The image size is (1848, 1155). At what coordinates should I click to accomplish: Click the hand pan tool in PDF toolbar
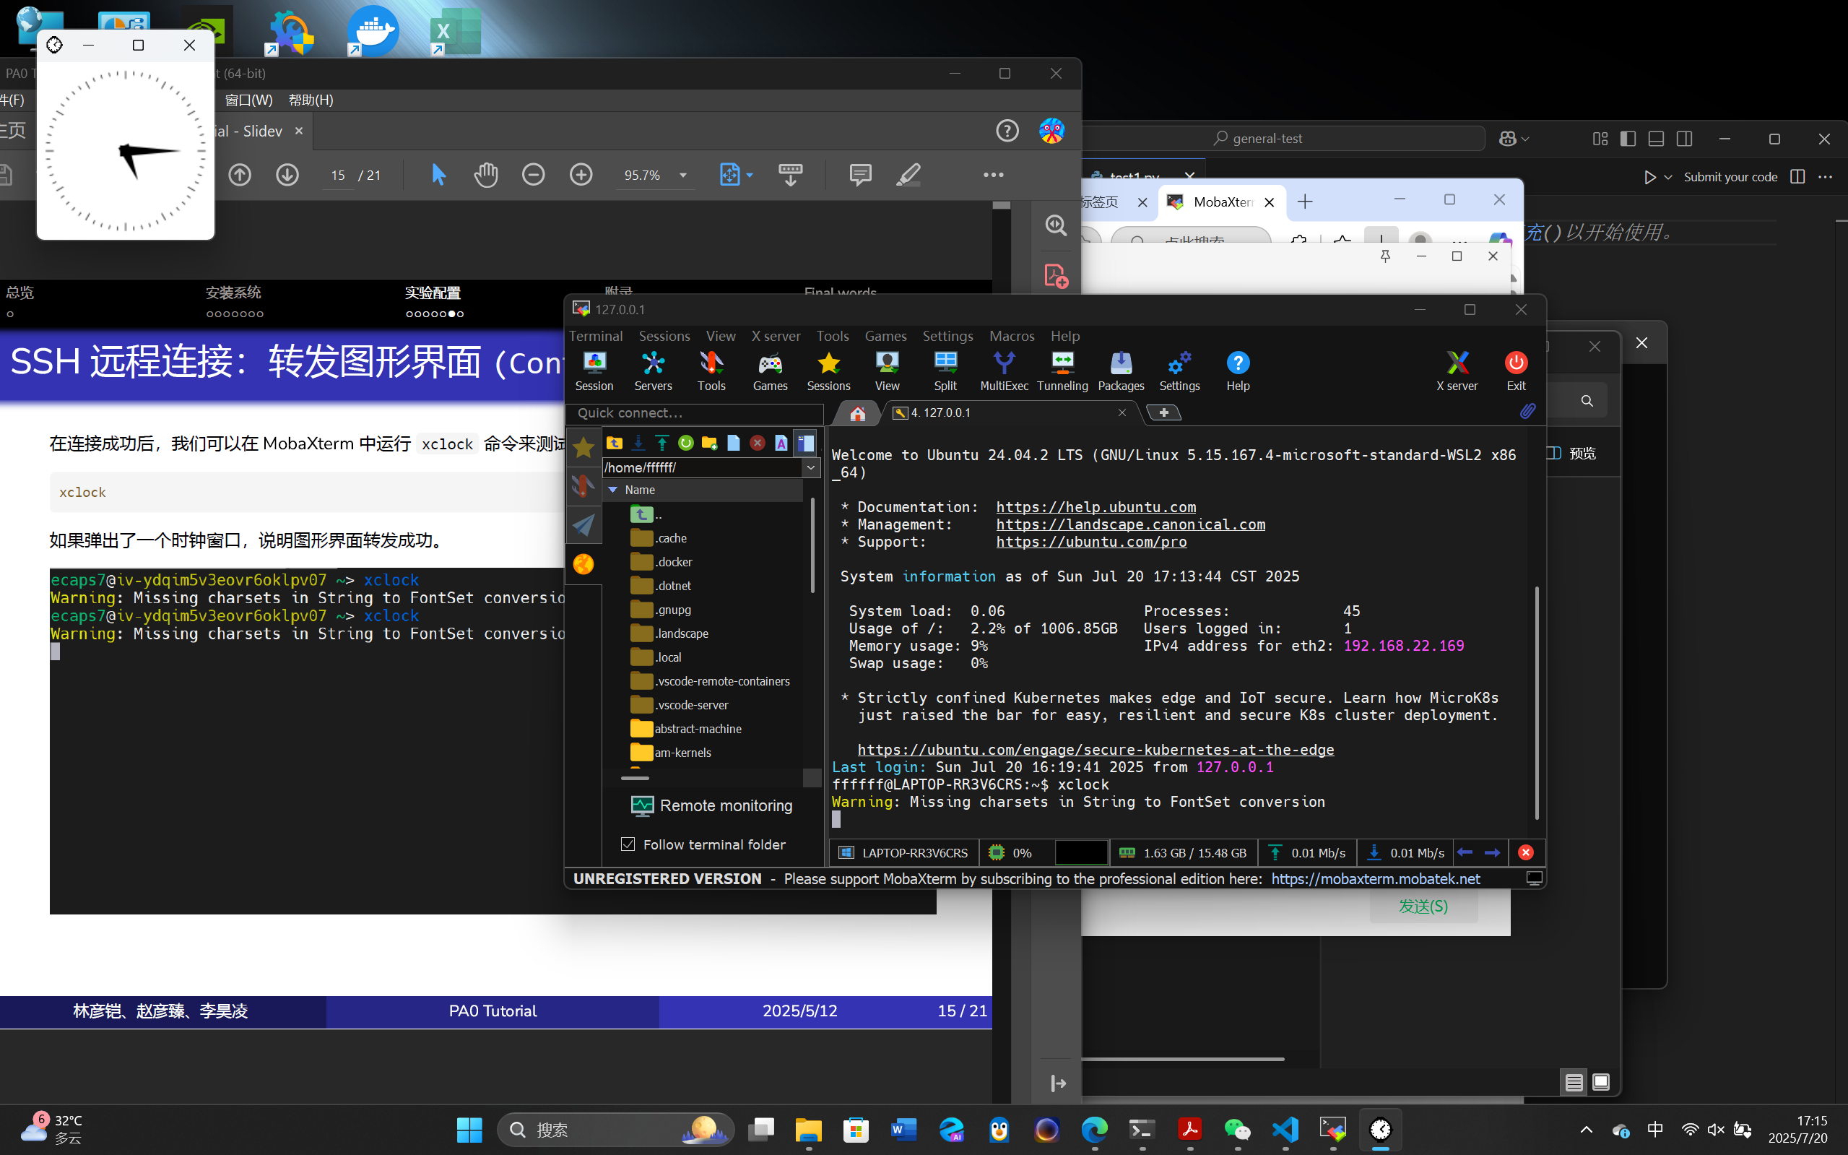486,175
